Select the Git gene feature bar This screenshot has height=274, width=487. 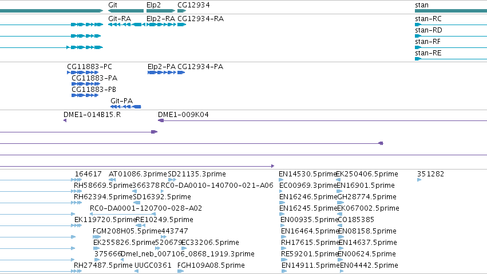coord(126,11)
